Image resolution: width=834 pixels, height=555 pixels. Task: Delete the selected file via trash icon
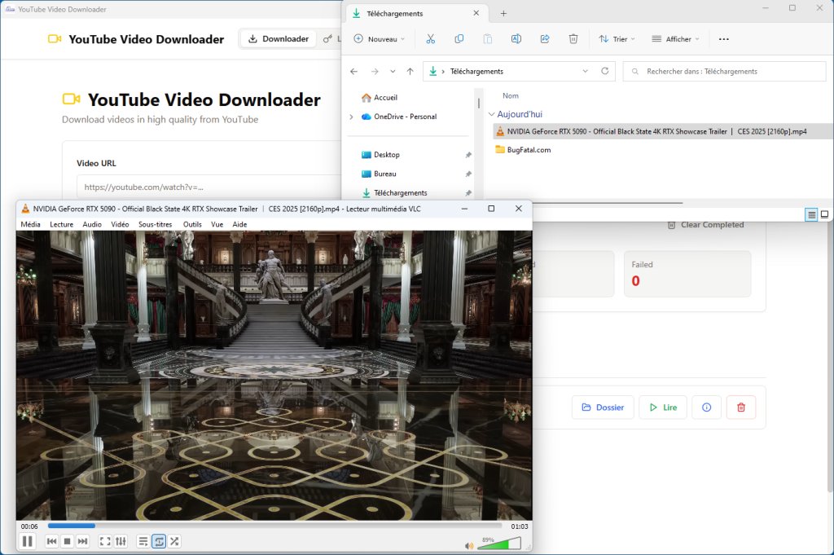(x=574, y=38)
